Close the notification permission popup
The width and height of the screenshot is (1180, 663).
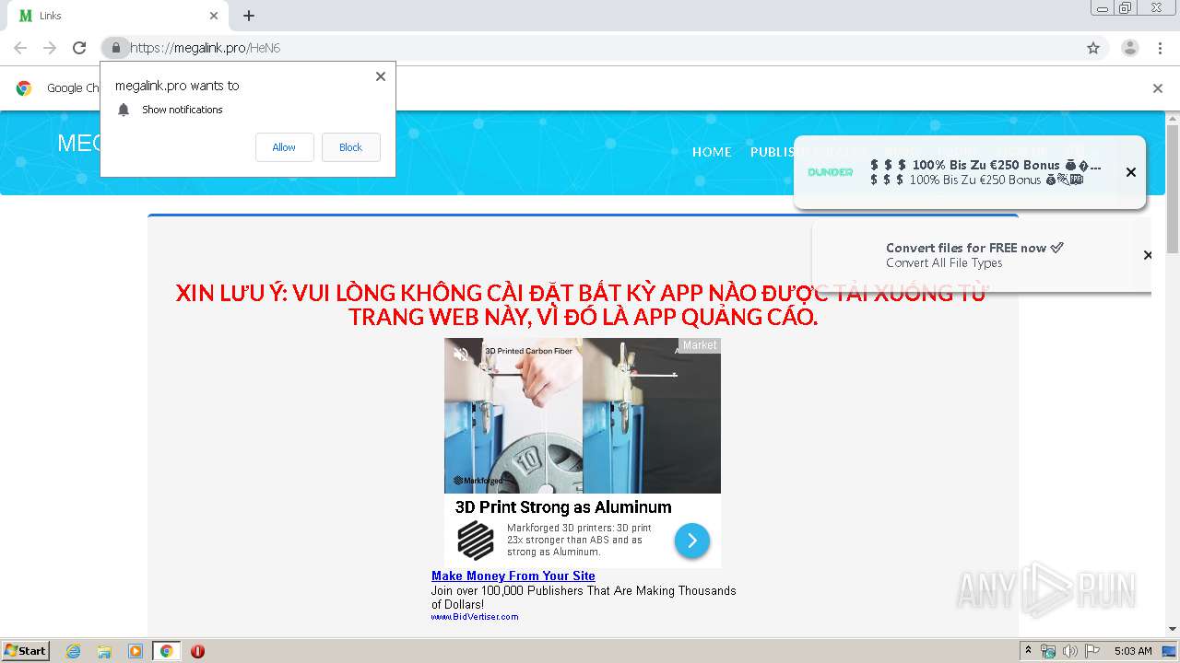(380, 76)
